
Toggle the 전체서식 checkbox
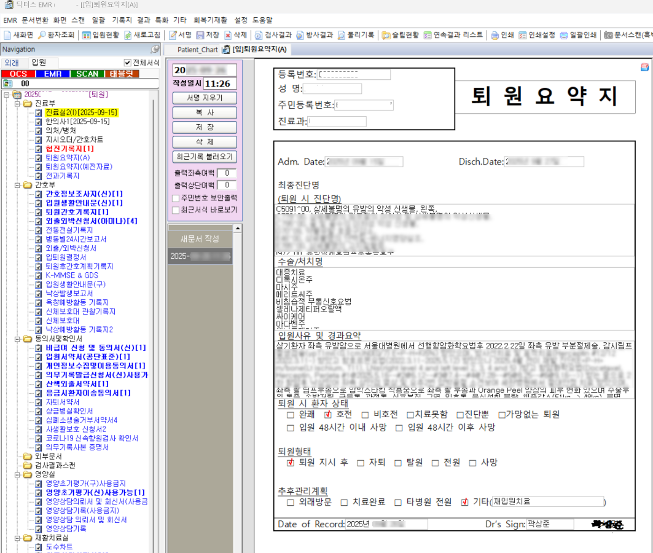tap(128, 62)
